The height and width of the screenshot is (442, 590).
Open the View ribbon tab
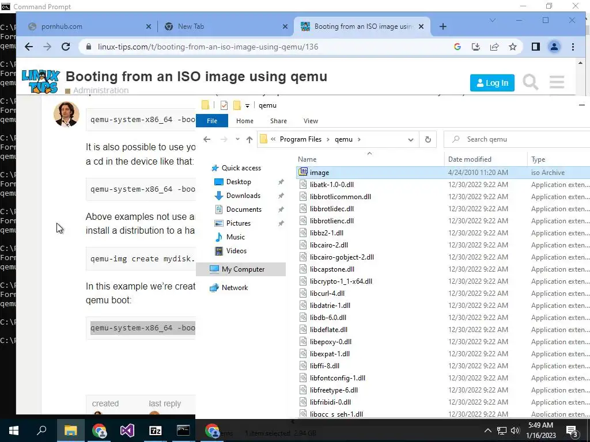pyautogui.click(x=311, y=121)
